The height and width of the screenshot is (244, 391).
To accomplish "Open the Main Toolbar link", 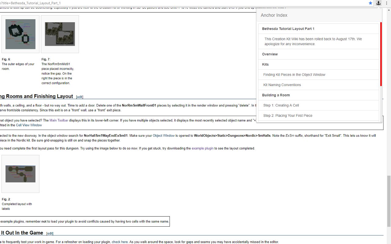I will (x=59, y=120).
